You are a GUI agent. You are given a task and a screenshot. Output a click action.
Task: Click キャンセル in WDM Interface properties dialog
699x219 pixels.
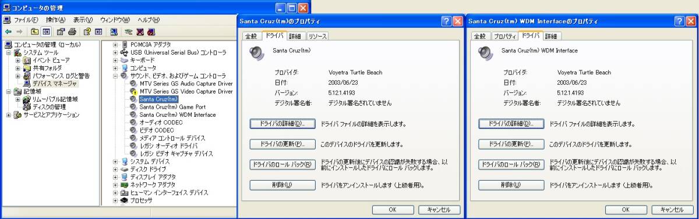672,210
